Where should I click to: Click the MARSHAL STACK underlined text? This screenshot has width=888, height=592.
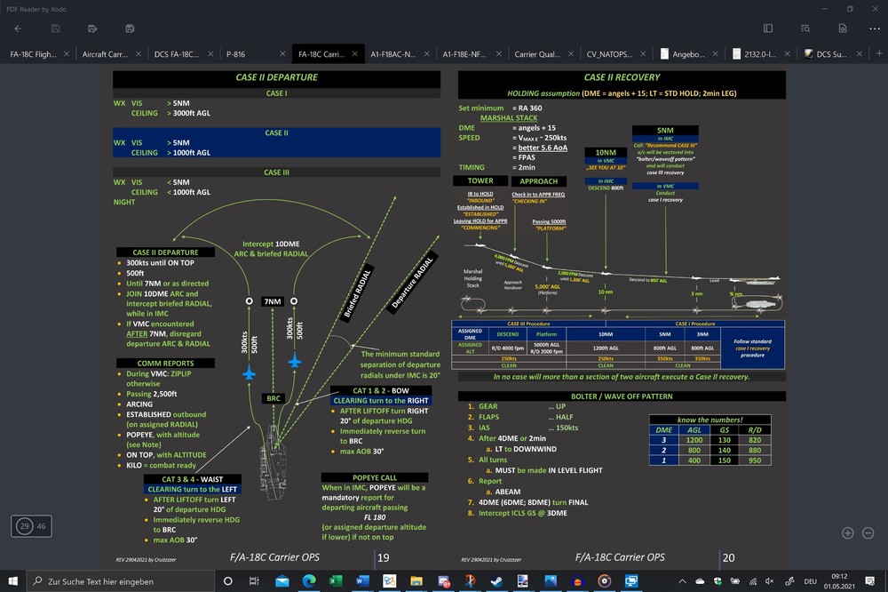(x=509, y=118)
